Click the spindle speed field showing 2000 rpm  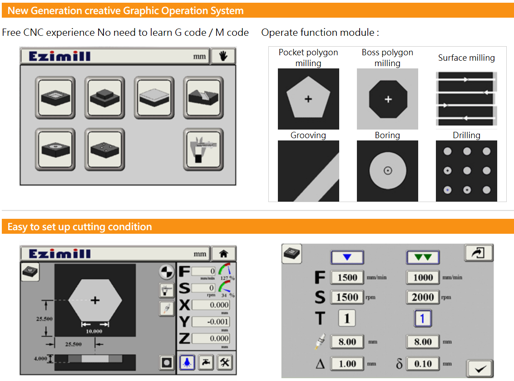423,297
